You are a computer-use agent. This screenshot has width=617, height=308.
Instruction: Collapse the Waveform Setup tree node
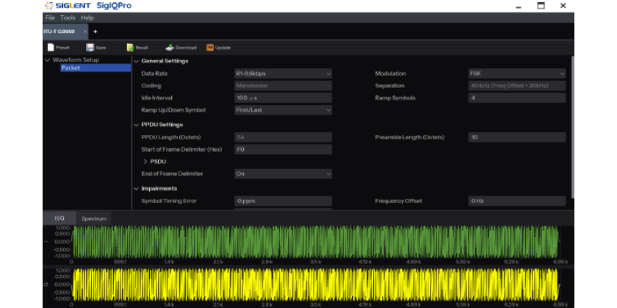click(48, 60)
